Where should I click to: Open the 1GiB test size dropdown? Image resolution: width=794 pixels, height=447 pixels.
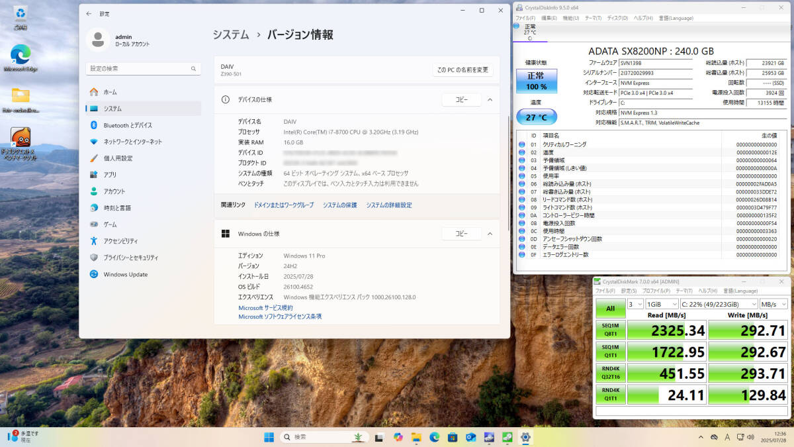(x=660, y=304)
